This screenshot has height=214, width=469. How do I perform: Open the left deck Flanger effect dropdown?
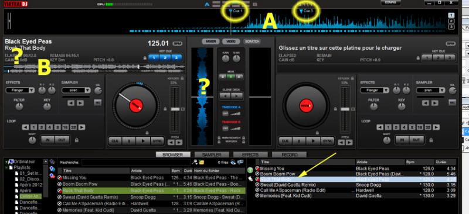click(20, 90)
